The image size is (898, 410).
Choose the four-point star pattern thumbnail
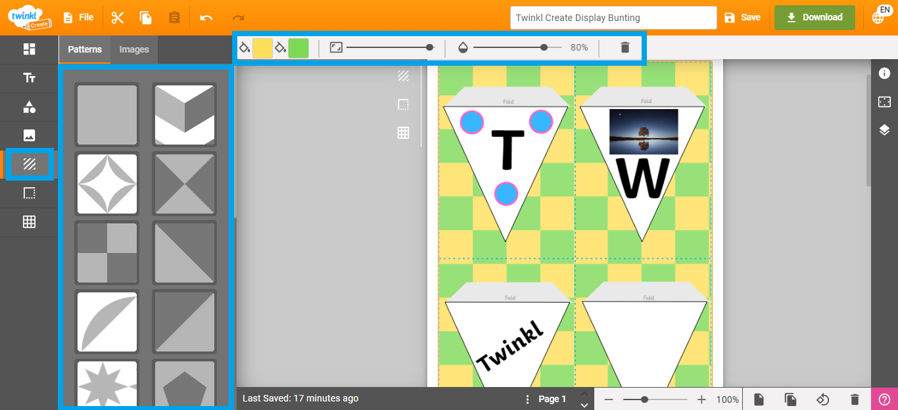107,184
